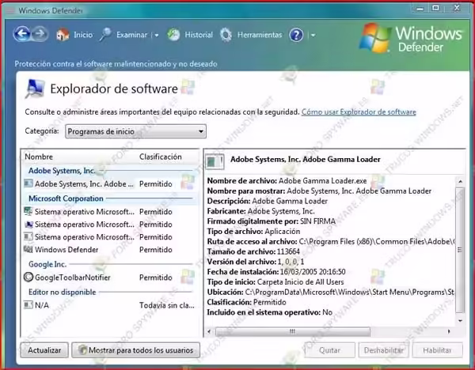The image size is (475, 370).
Task: Open the Categoría Programas de inicio dropdown
Action: click(x=135, y=131)
